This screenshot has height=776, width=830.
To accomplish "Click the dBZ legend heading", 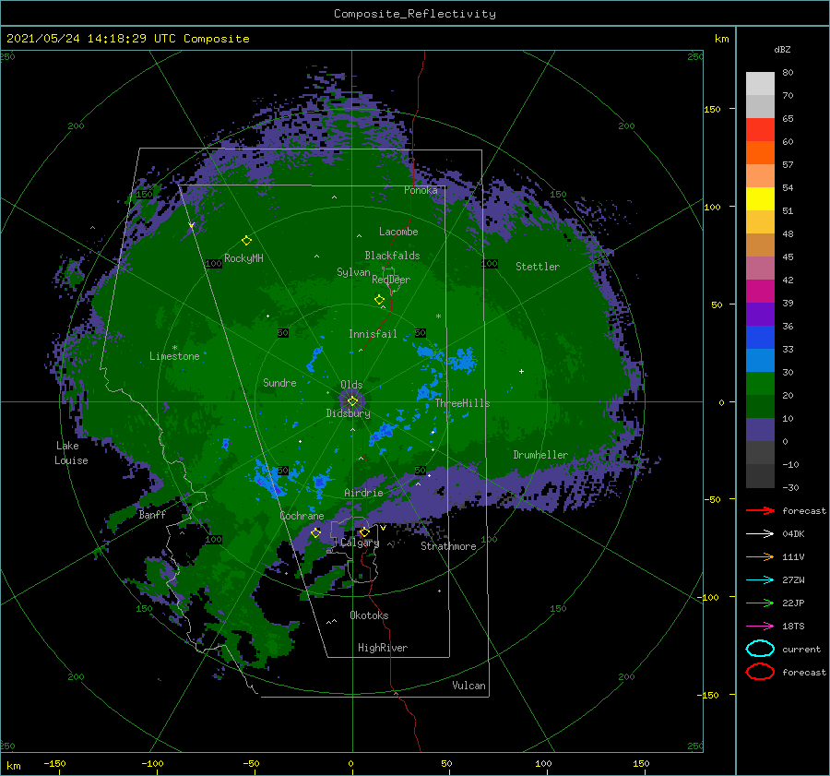I will [x=782, y=49].
